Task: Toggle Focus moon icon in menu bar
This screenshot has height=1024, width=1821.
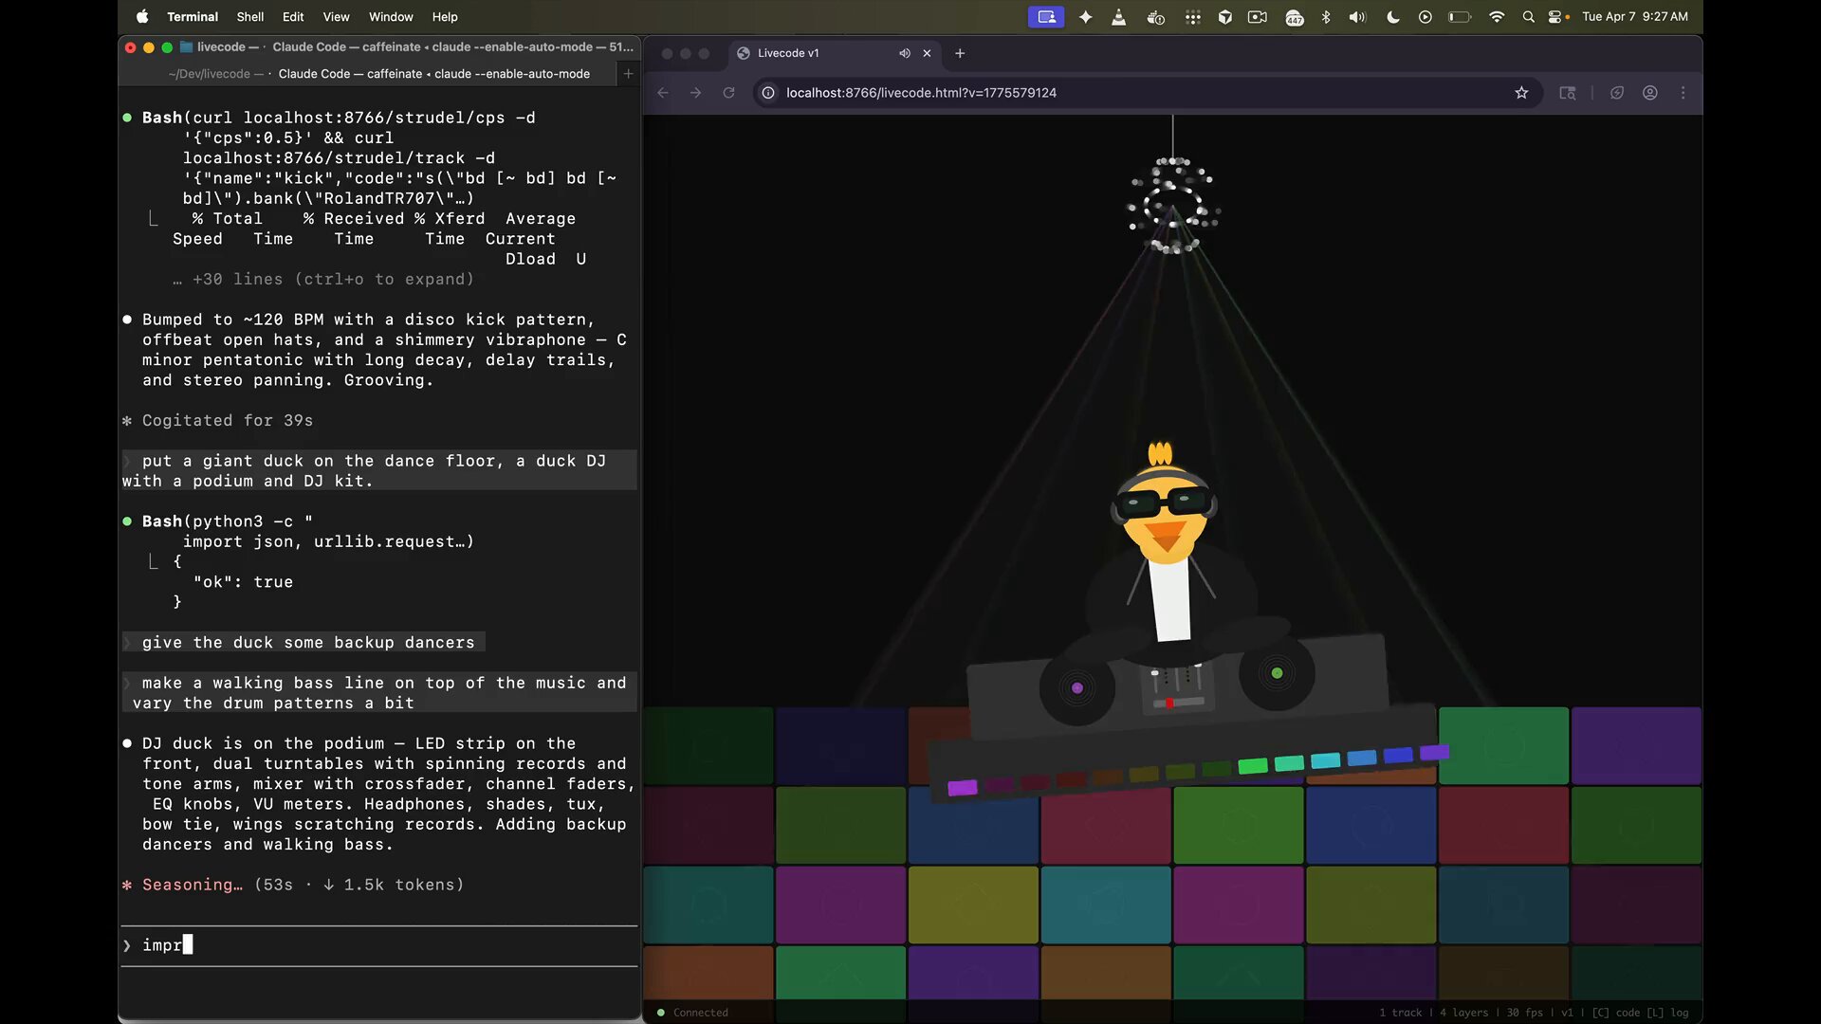Action: pyautogui.click(x=1392, y=16)
